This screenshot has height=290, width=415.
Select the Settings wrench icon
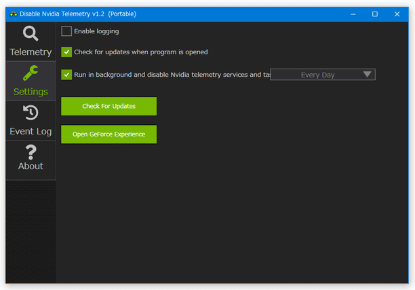(31, 73)
